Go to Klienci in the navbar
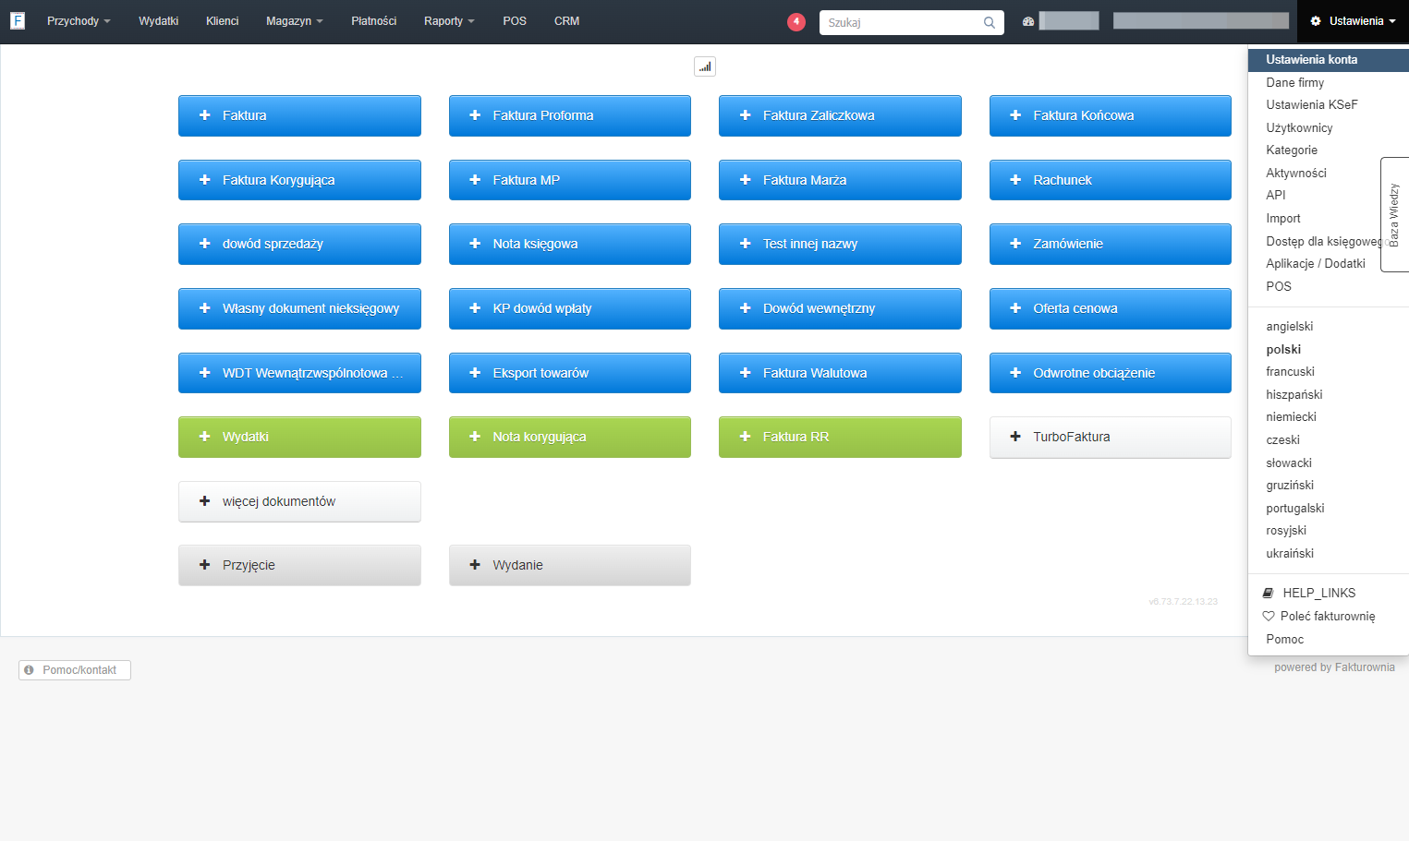The image size is (1409, 841). pos(222,21)
